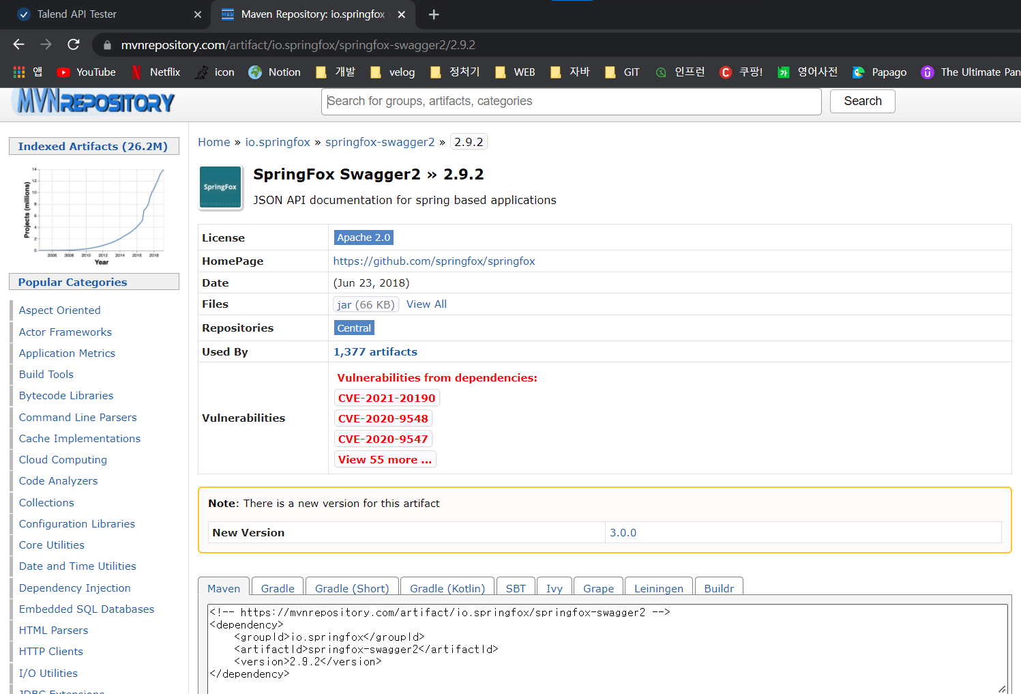Open the Papago bookmark

coord(880,72)
